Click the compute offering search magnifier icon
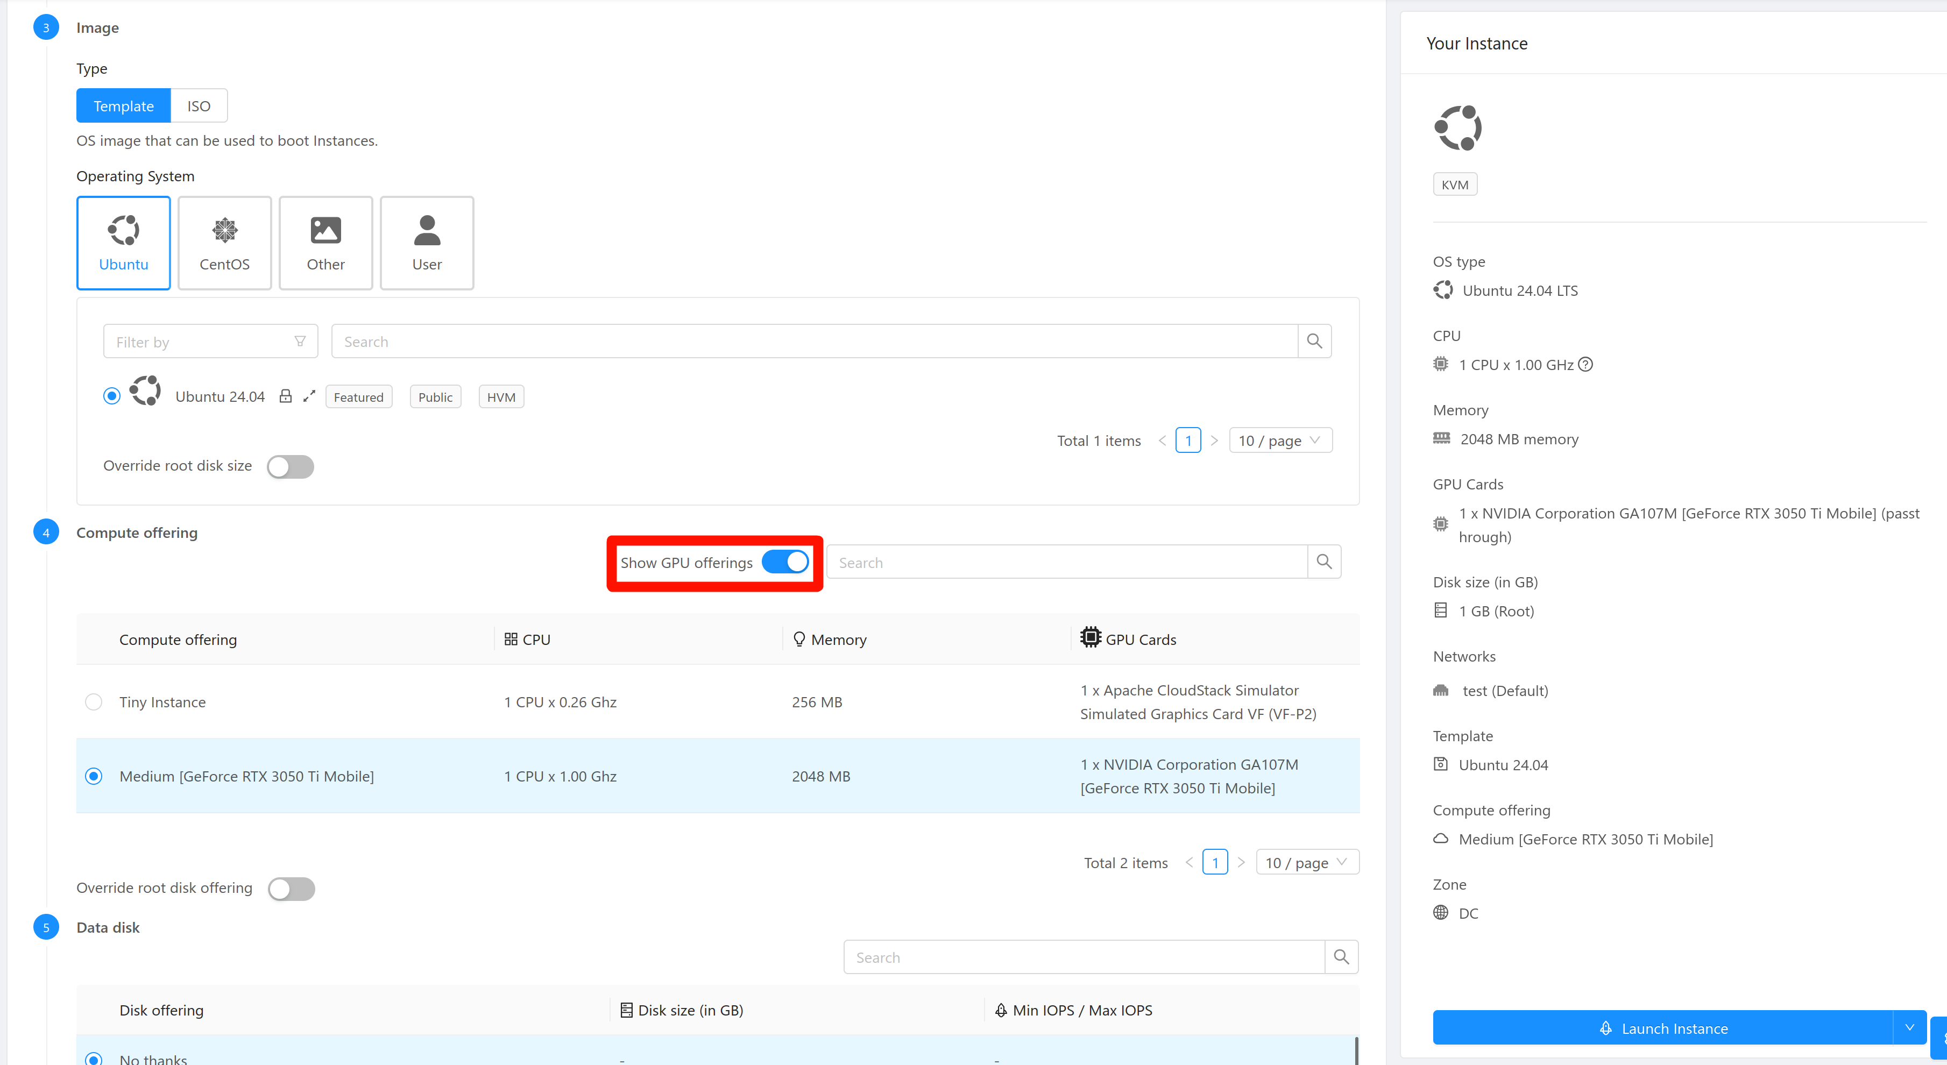The image size is (1947, 1065). coord(1324,563)
